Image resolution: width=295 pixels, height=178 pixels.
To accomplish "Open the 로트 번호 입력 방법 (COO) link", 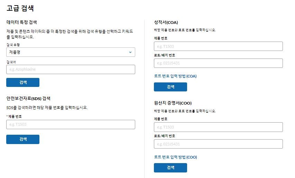I will pyautogui.click(x=175, y=157).
